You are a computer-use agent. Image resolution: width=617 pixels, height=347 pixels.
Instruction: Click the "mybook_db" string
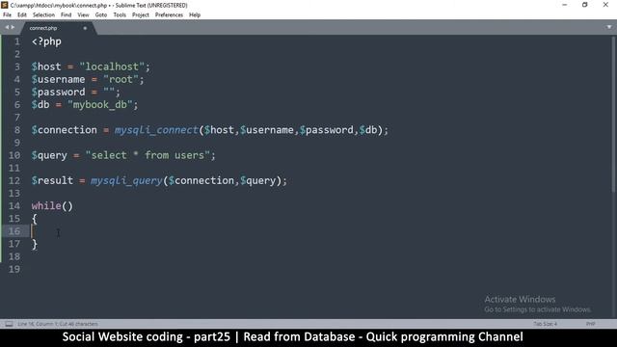tap(100, 105)
